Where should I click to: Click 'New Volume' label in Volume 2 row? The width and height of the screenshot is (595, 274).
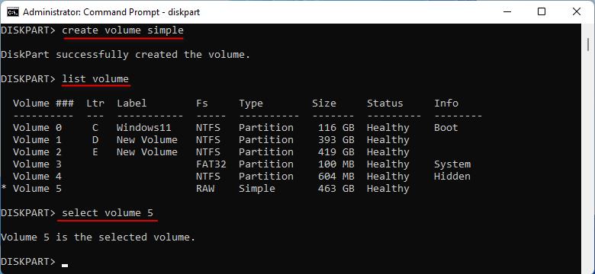[147, 151]
